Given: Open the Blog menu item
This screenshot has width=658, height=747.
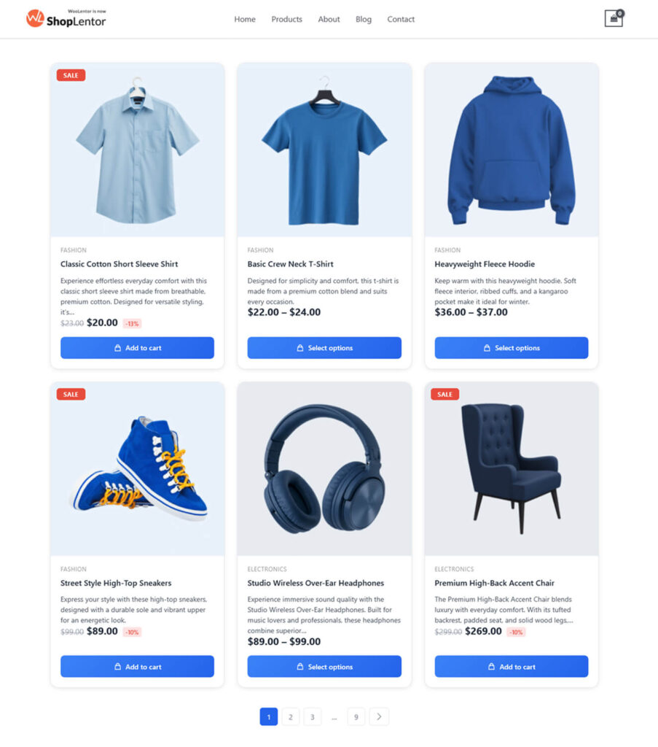Looking at the screenshot, I should pos(364,19).
